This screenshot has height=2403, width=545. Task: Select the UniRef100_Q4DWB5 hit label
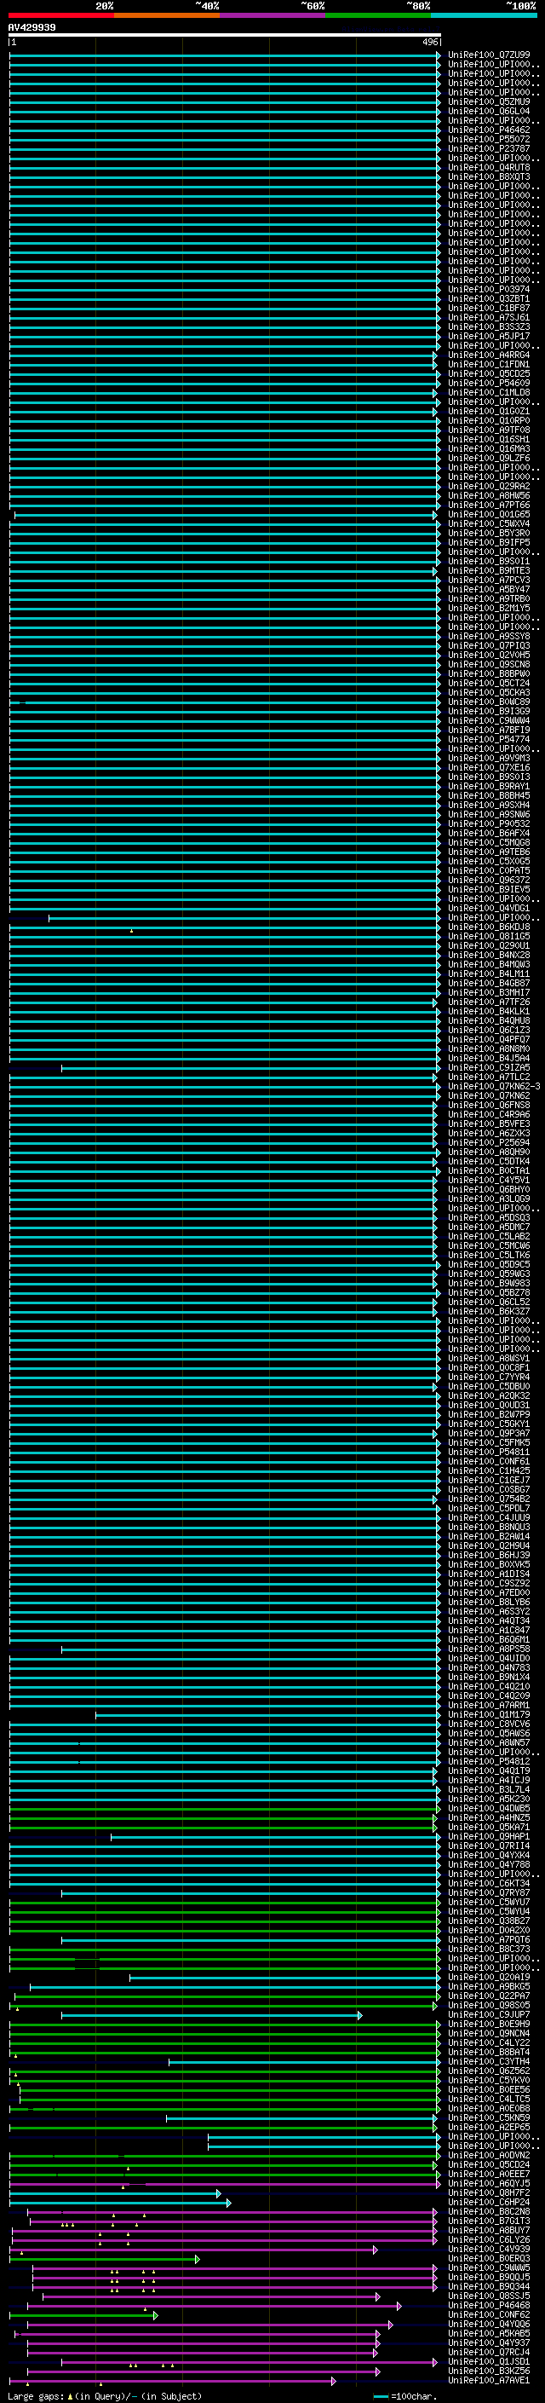[x=489, y=1809]
